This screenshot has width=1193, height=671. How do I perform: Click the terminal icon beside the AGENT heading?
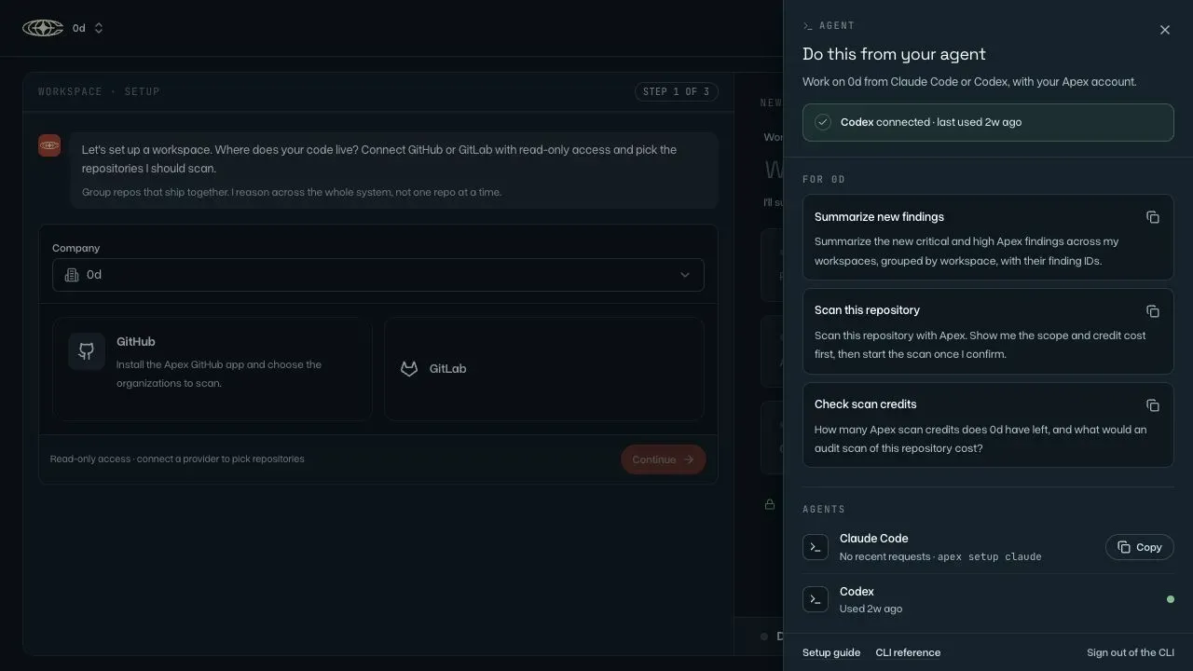808,26
